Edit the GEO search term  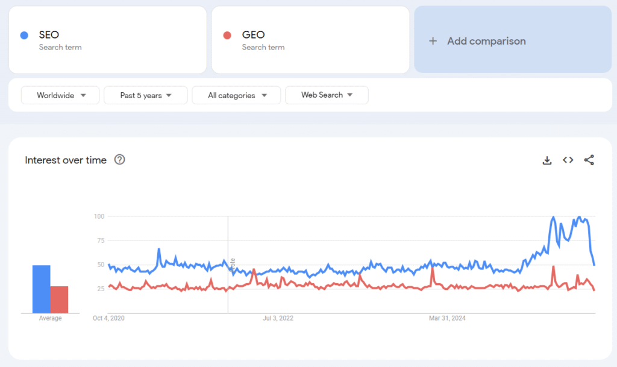click(253, 35)
